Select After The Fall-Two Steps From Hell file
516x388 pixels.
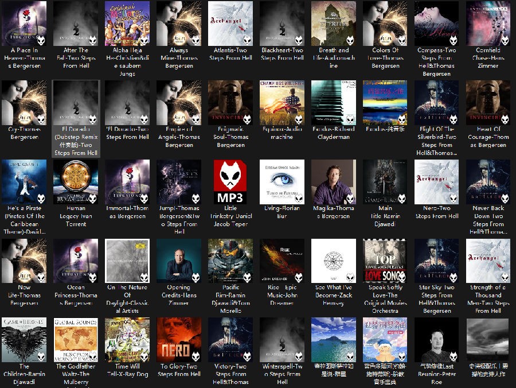76,24
